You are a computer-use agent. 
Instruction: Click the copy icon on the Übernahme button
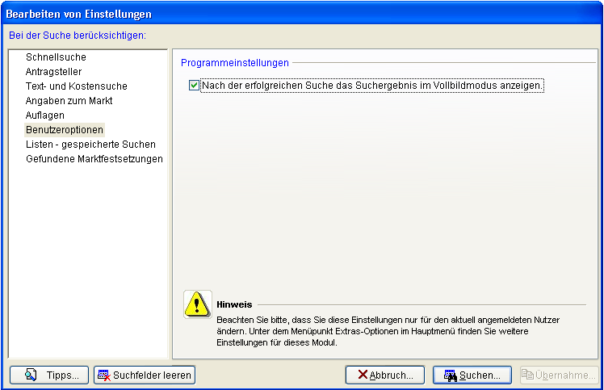pos(527,375)
